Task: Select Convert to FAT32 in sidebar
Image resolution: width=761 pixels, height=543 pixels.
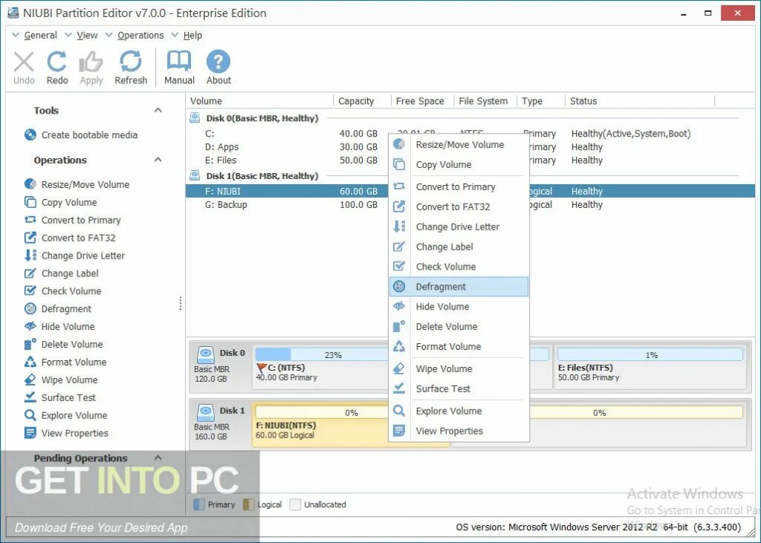Action: tap(70, 238)
